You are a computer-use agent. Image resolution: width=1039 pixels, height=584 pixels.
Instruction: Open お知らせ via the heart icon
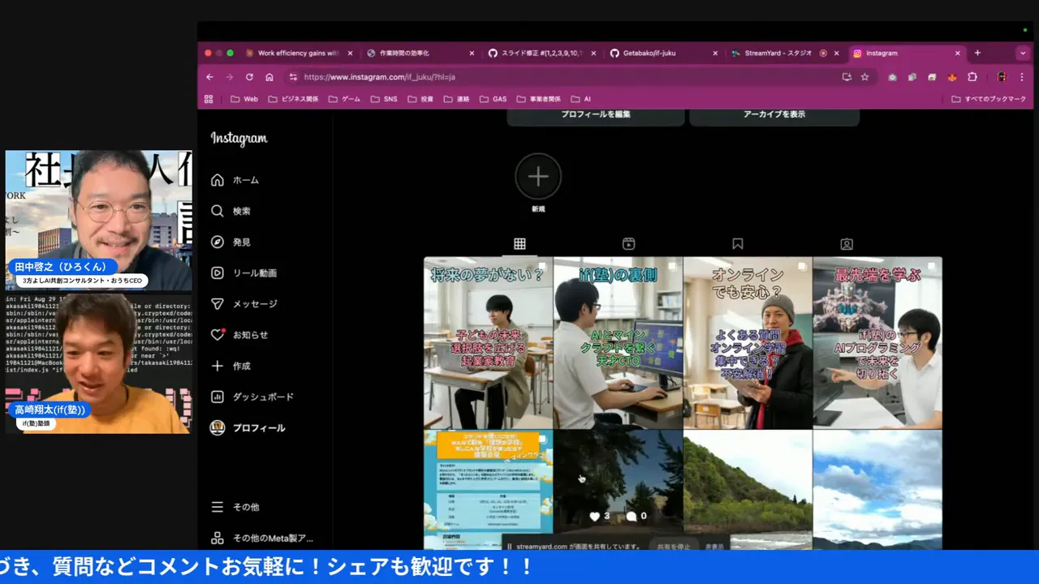[218, 334]
